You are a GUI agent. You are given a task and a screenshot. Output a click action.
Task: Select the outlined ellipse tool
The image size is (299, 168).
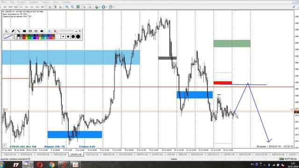(x=36, y=31)
